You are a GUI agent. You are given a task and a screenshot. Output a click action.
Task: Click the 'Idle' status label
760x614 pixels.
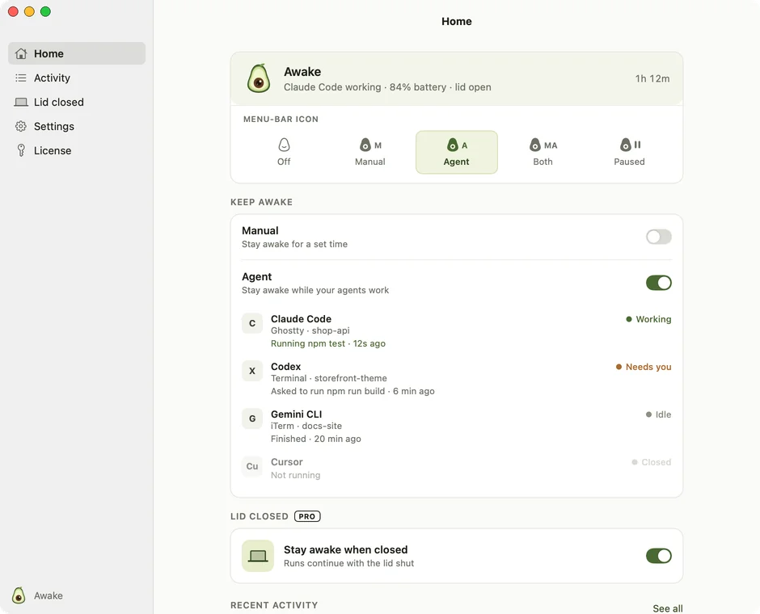click(x=663, y=414)
